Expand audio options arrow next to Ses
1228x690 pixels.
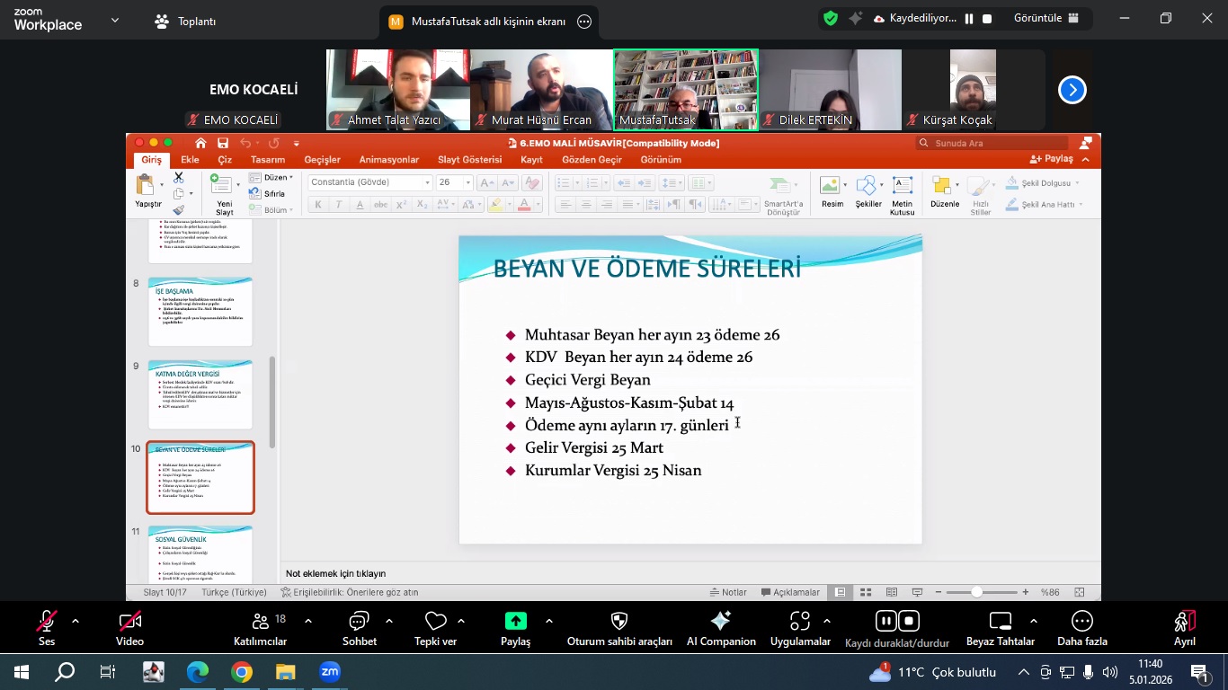click(76, 621)
